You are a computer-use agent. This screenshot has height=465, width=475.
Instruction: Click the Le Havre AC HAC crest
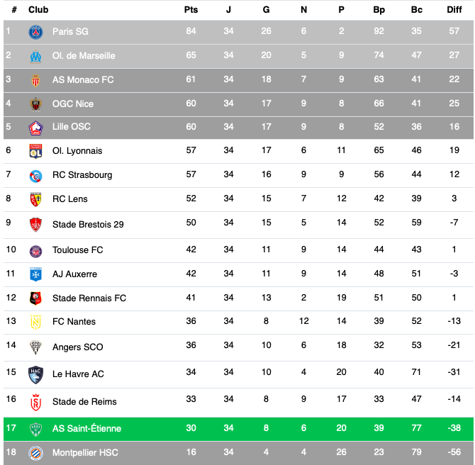(35, 375)
